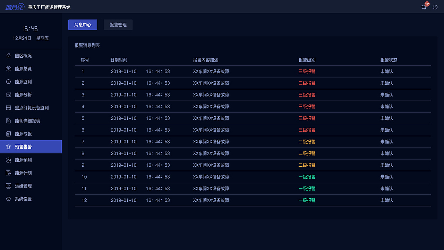444x250 pixels.
Task: Click the 重庆工厂能源管理系统 title
Action: [x=49, y=7]
